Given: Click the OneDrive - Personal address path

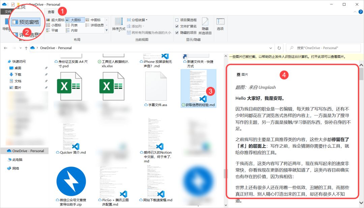Looking at the screenshot, I should [x=56, y=48].
